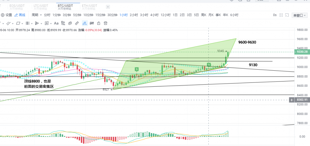Toggle the lock drawings icon
Viewport: 310px width, 146px height.
coord(99,23)
